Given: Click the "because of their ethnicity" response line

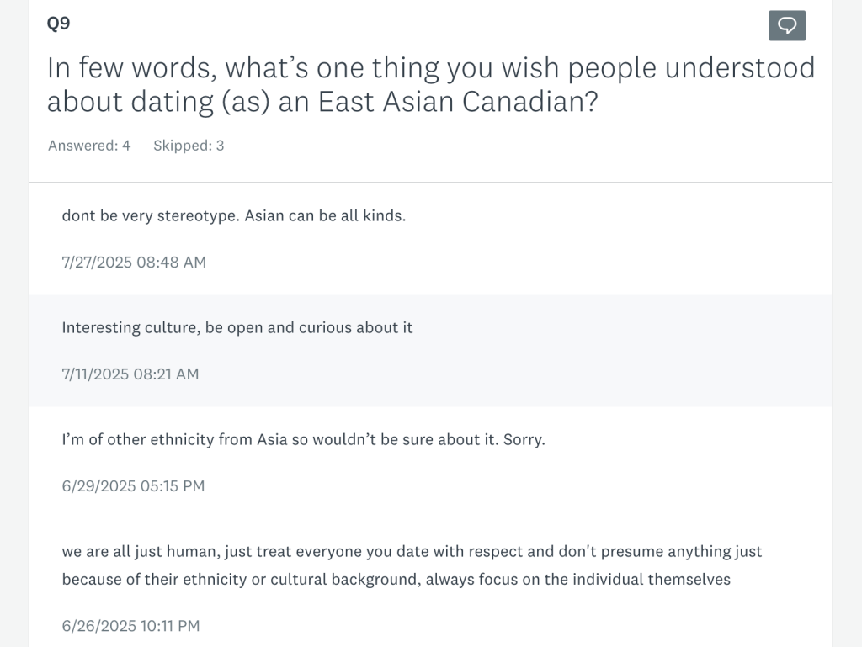Looking at the screenshot, I should point(396,579).
